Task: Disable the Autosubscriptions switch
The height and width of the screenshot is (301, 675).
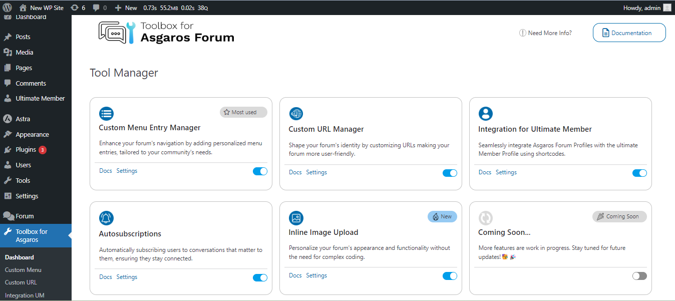Action: point(260,277)
